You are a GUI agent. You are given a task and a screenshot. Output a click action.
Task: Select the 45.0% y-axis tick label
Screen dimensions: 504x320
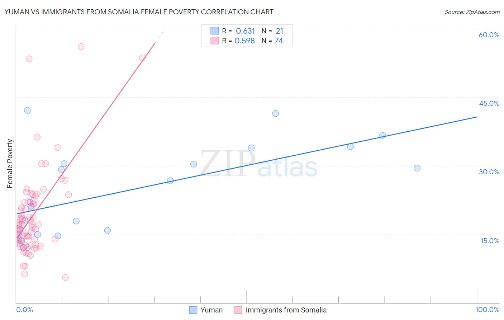pyautogui.click(x=489, y=103)
